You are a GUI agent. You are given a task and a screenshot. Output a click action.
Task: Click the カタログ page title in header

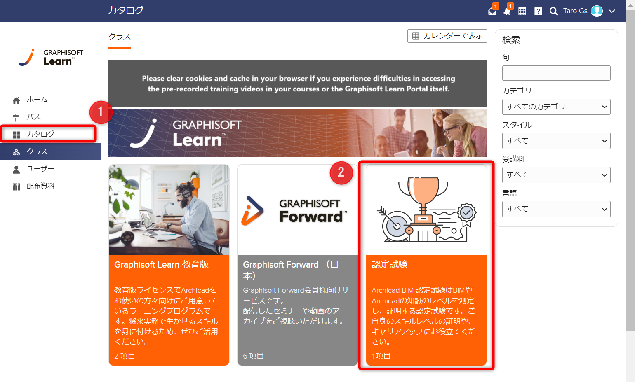[126, 10]
